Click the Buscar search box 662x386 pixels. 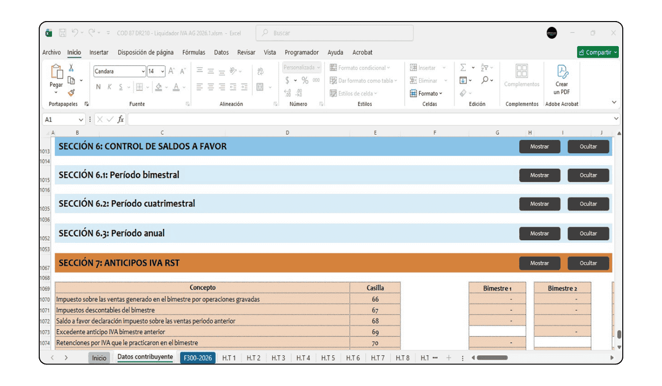point(334,33)
